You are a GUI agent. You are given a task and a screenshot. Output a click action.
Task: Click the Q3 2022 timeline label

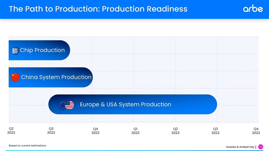tap(51, 131)
